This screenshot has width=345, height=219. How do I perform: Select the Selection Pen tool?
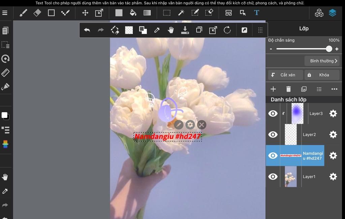coord(195,13)
